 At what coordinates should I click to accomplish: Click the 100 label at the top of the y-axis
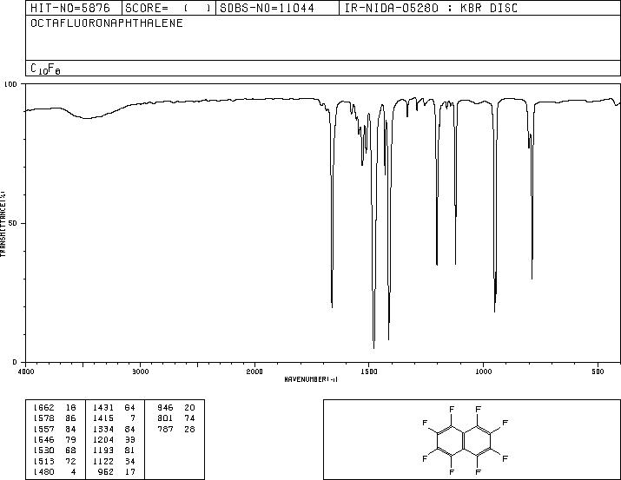[x=10, y=84]
